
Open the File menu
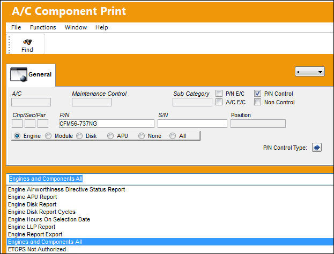16,27
